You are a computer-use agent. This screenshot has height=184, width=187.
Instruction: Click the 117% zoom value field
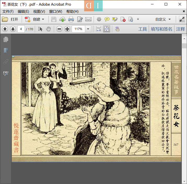[x=78, y=29]
